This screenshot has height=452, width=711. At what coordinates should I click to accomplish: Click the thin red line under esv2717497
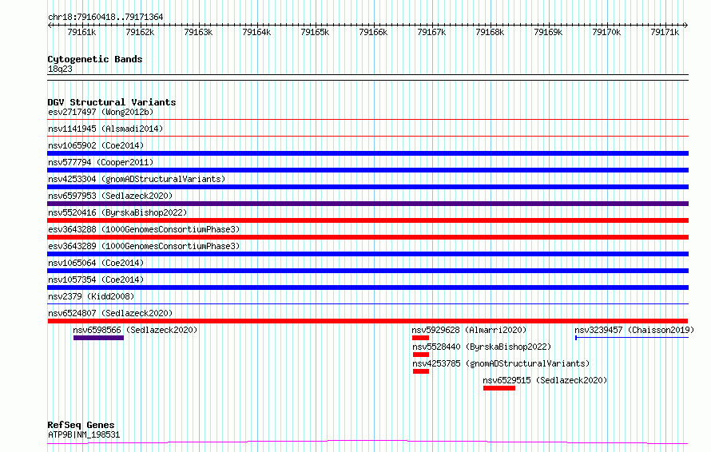point(367,120)
